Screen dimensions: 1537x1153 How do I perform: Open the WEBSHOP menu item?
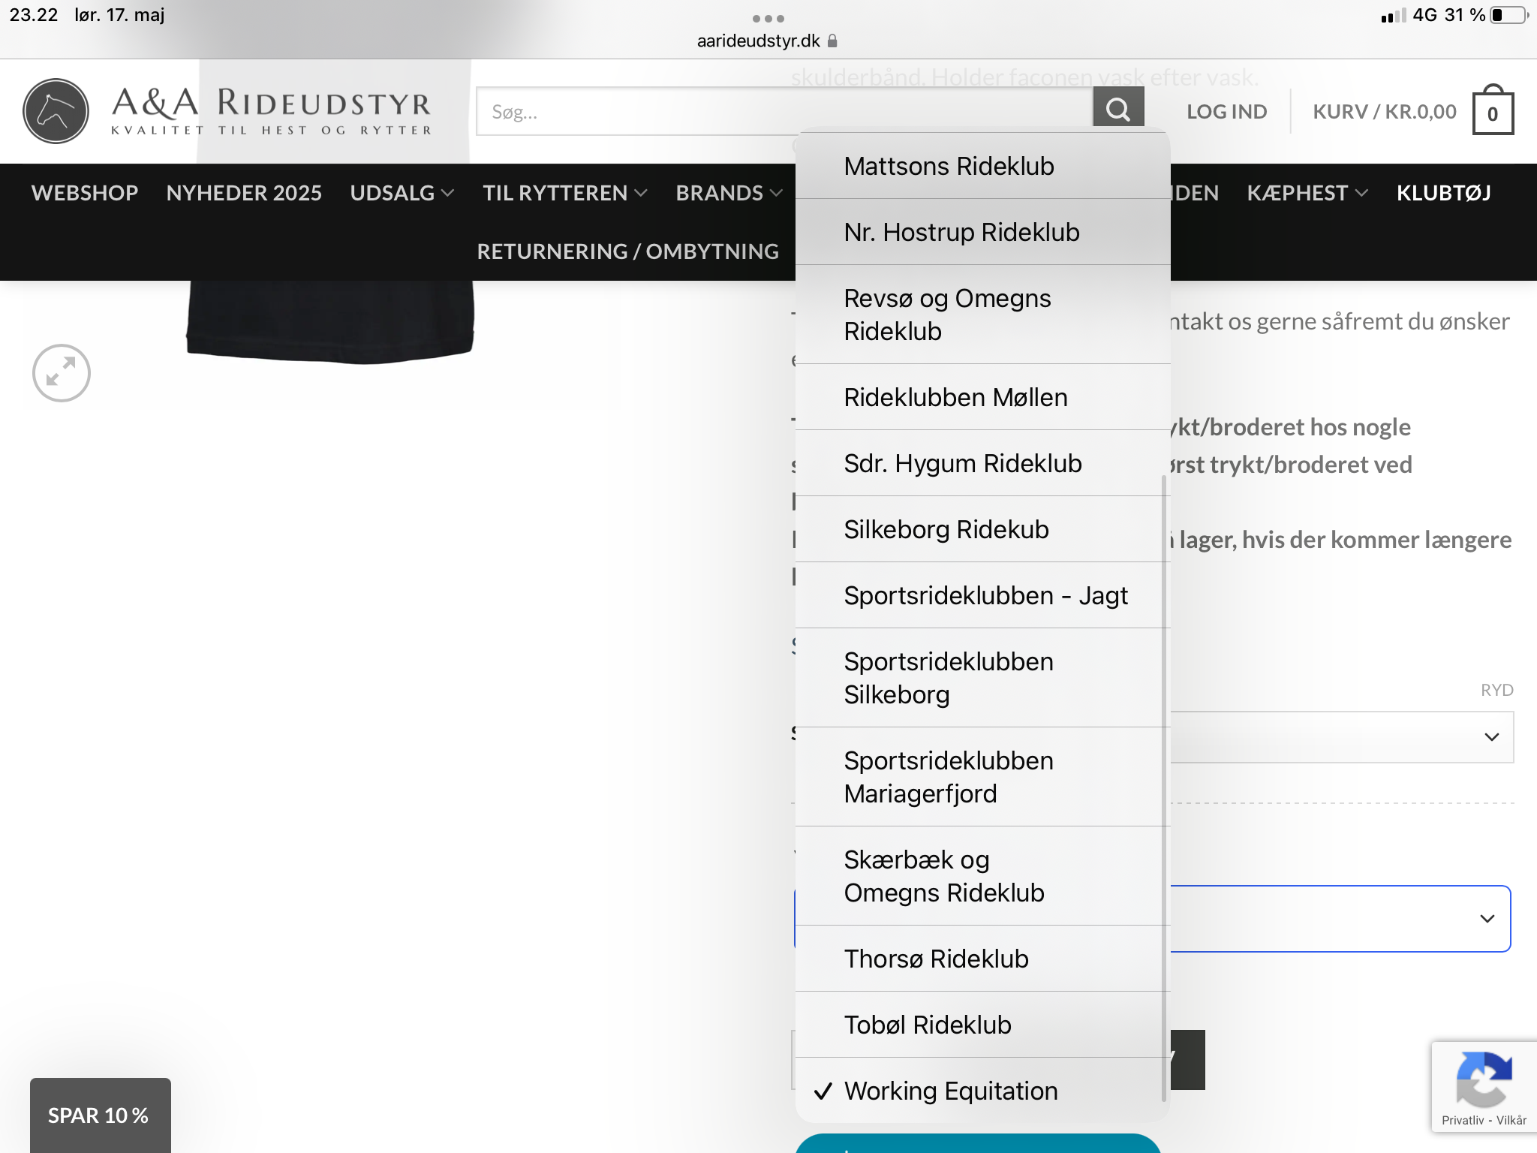click(x=85, y=193)
